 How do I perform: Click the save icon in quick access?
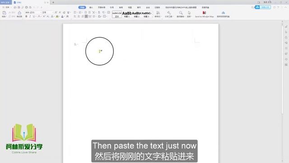pos(19,7)
